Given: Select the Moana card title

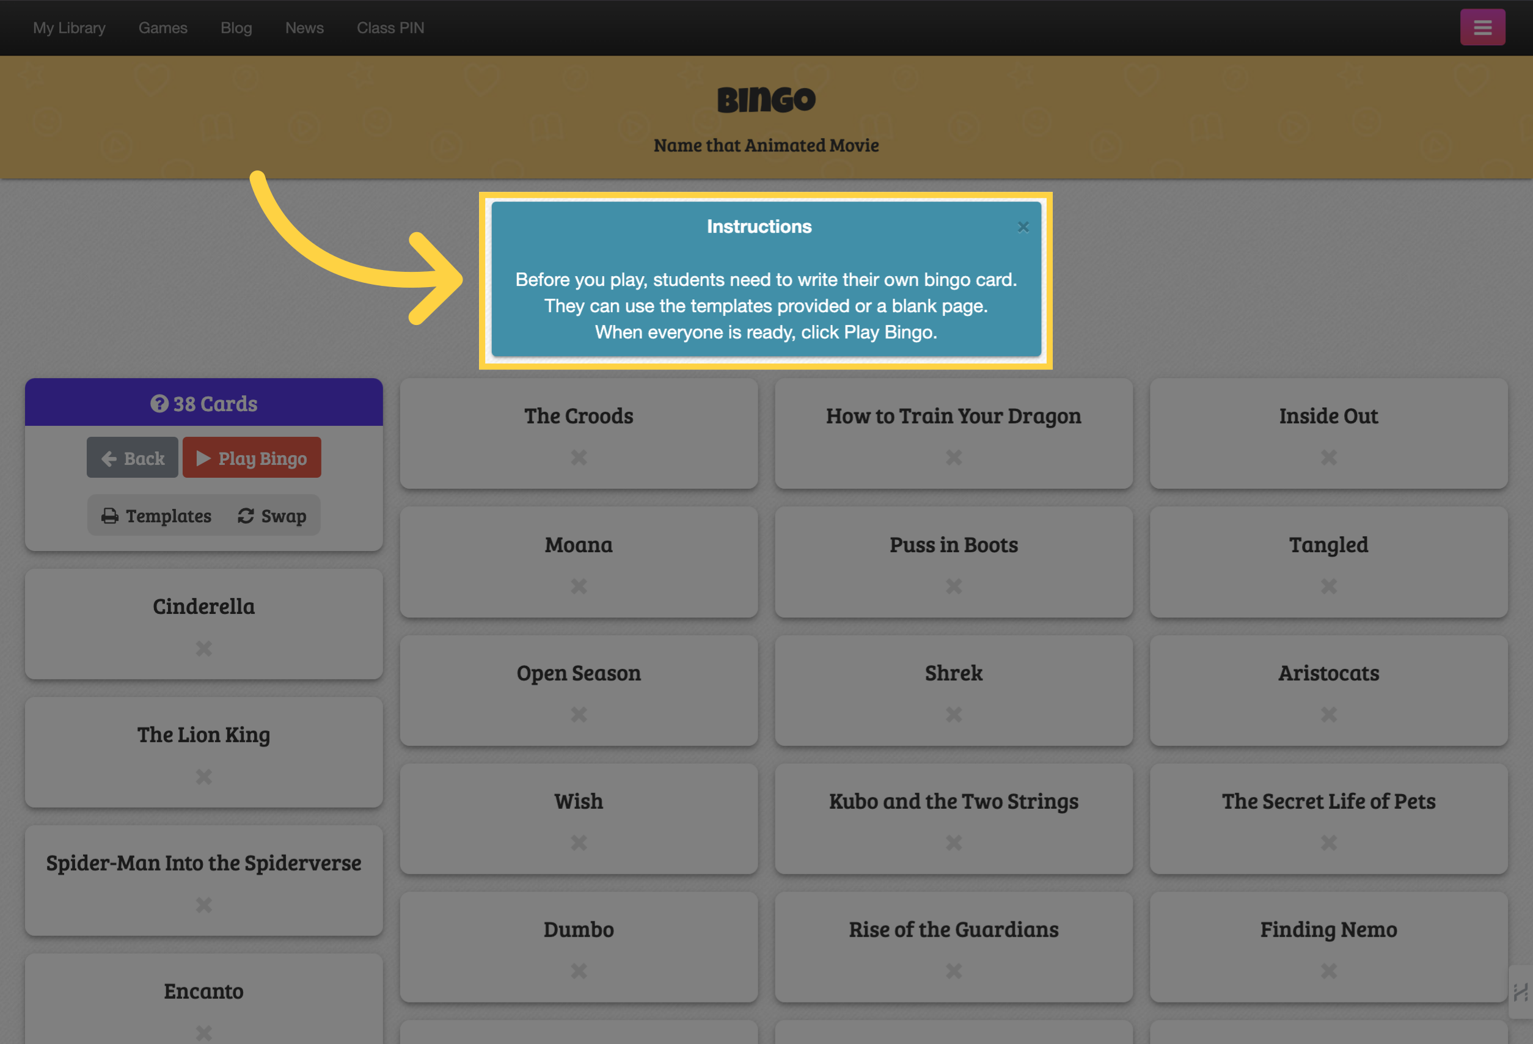Looking at the screenshot, I should pos(579,545).
